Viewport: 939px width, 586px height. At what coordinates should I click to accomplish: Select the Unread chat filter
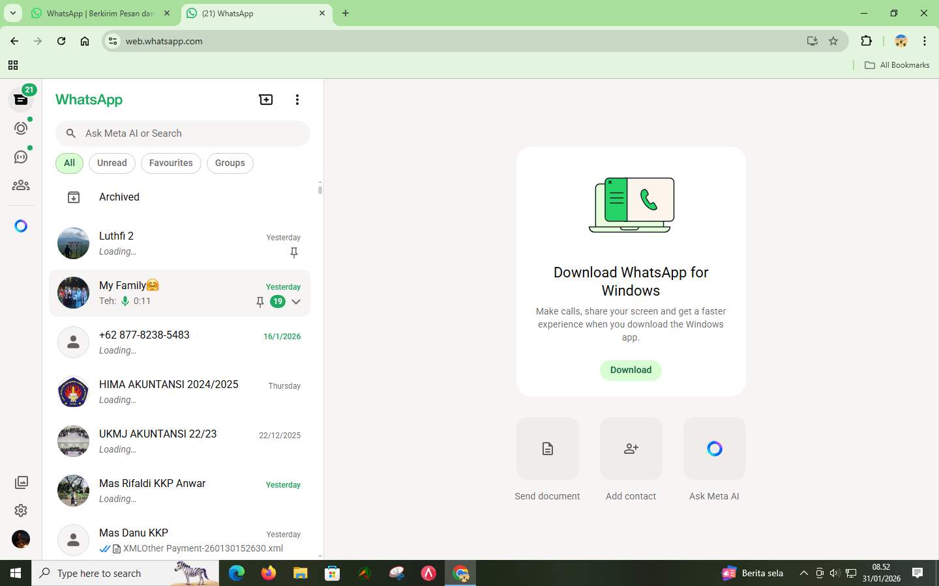click(112, 163)
